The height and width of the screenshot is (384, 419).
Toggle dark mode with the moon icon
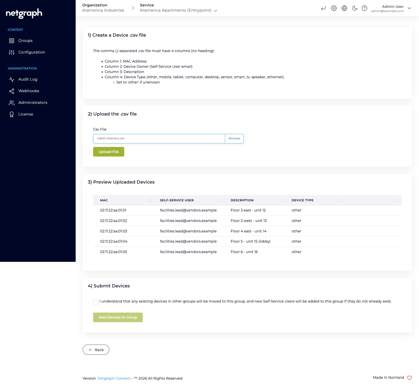[355, 8]
